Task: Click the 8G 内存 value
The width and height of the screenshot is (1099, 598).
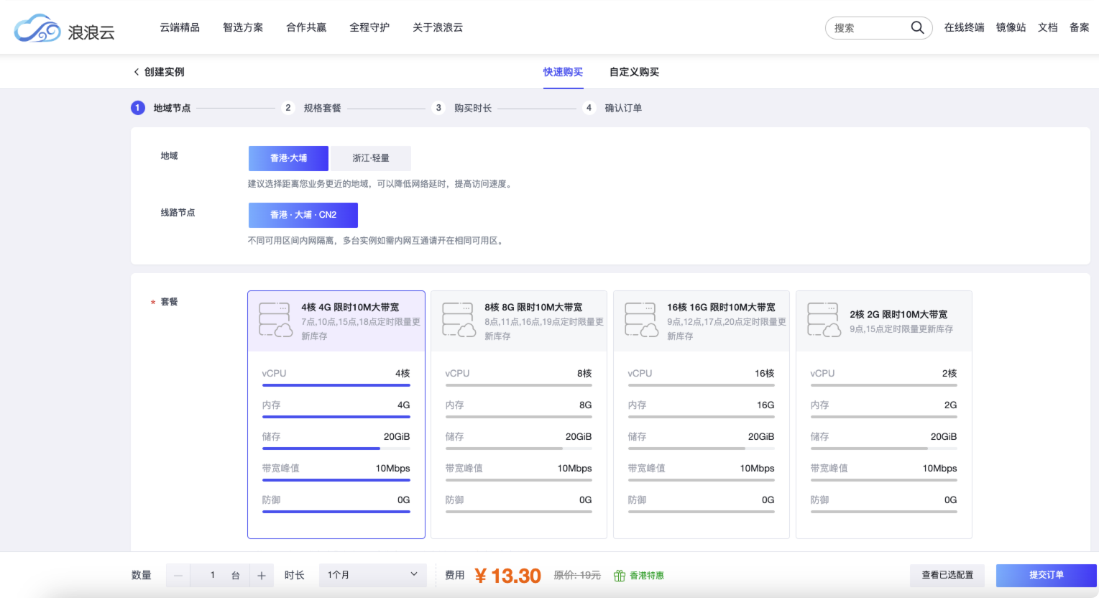Action: (x=585, y=405)
